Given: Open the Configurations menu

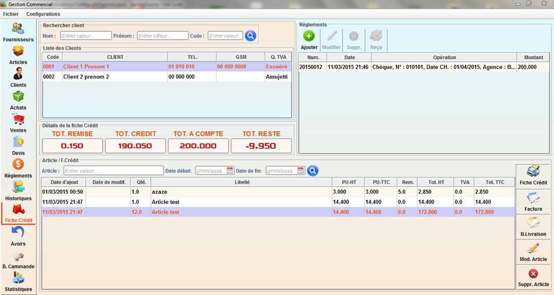Looking at the screenshot, I should coord(43,14).
